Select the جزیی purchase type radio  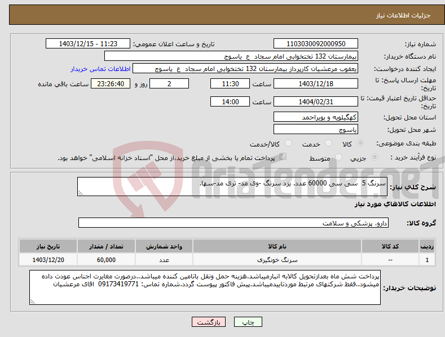pos(374,157)
